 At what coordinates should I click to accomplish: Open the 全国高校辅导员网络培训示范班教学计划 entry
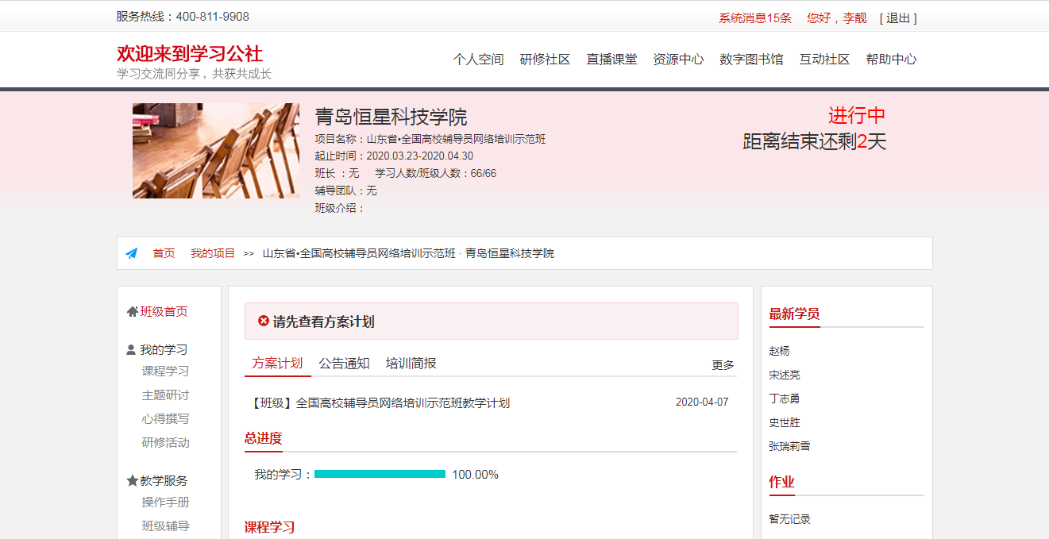380,402
